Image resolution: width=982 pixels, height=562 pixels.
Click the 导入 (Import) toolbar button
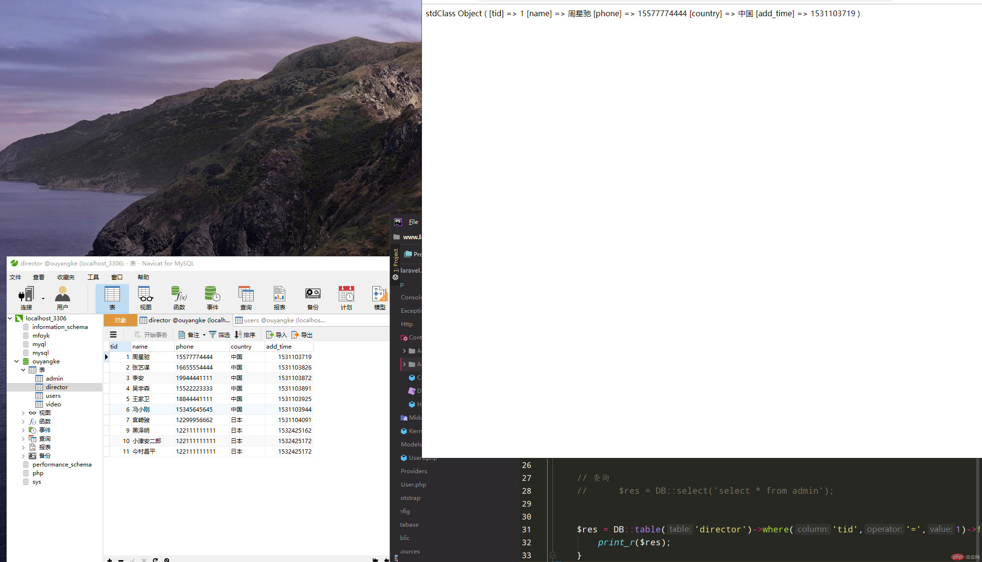click(276, 335)
